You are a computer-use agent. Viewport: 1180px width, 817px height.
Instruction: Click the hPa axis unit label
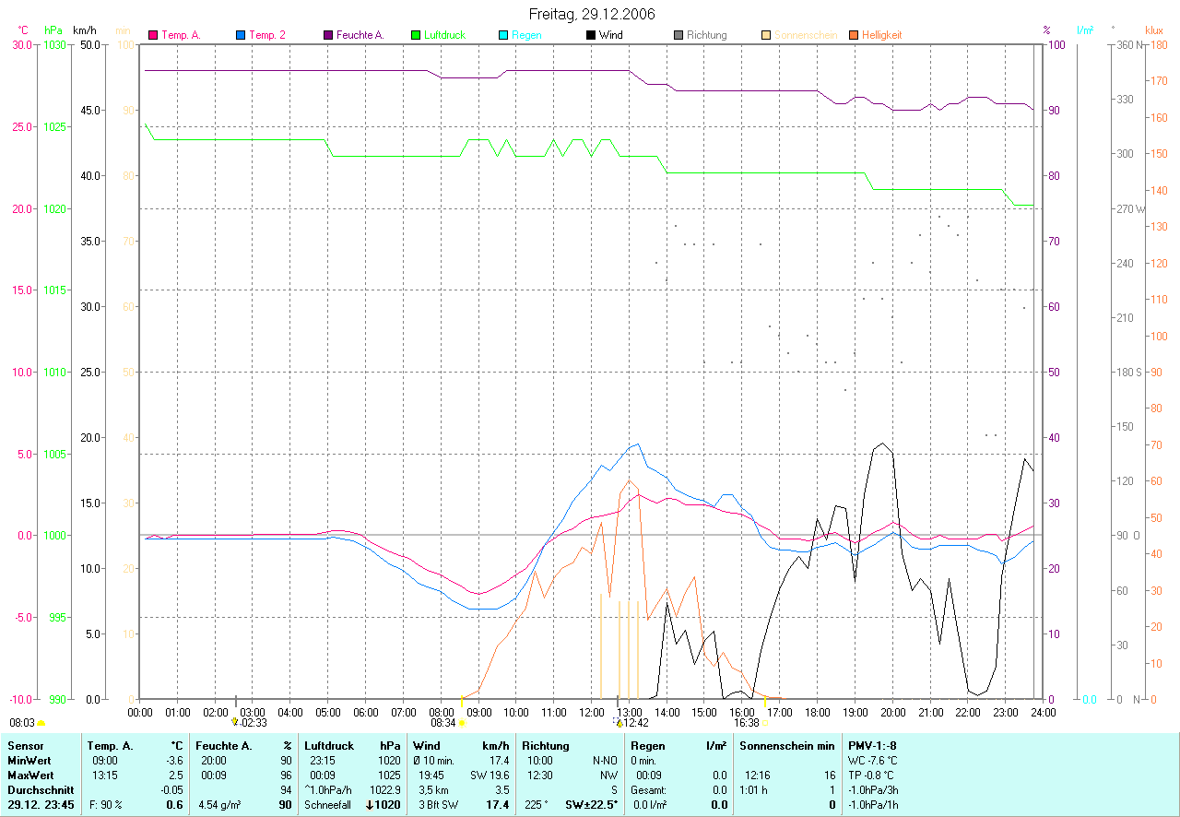tap(53, 30)
